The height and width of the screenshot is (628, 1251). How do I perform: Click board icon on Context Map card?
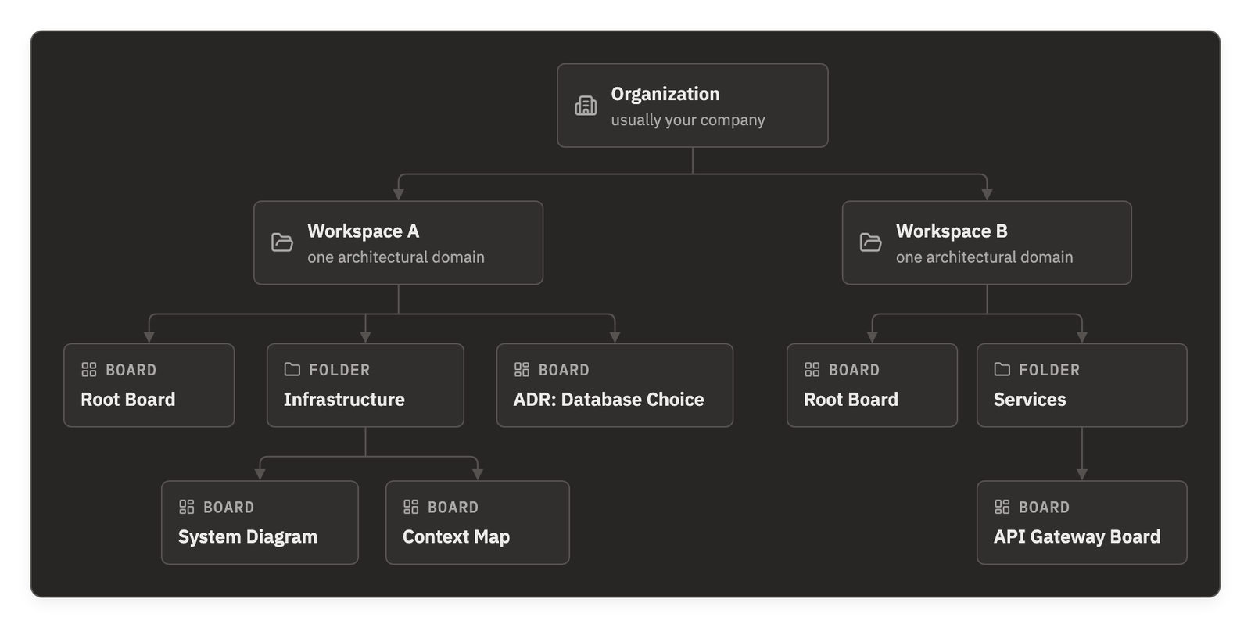410,507
